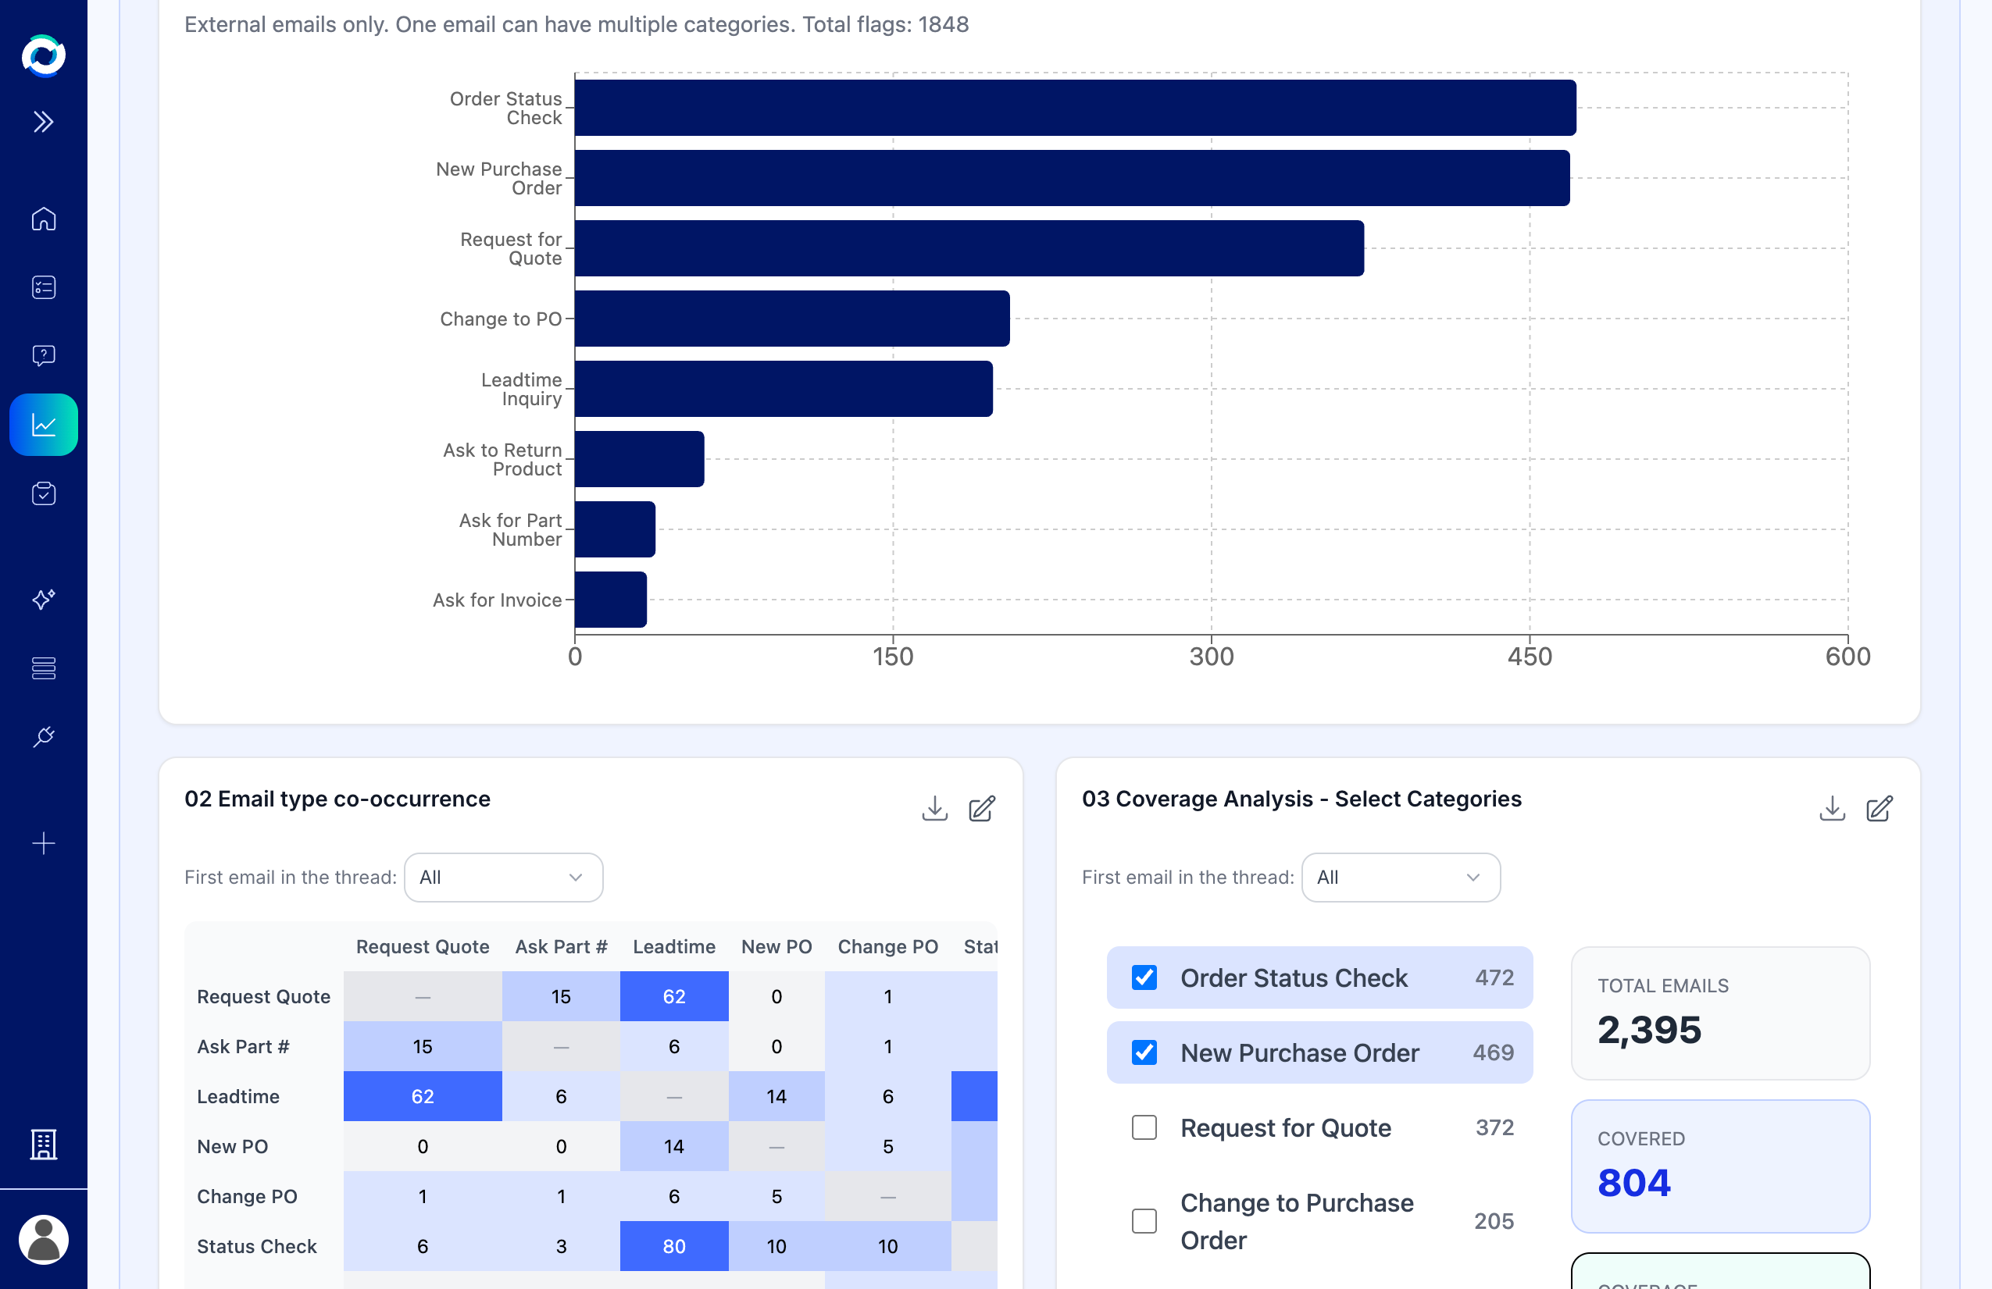The width and height of the screenshot is (1992, 1289).
Task: Click the plug integrations icon in sidebar
Action: [44, 737]
